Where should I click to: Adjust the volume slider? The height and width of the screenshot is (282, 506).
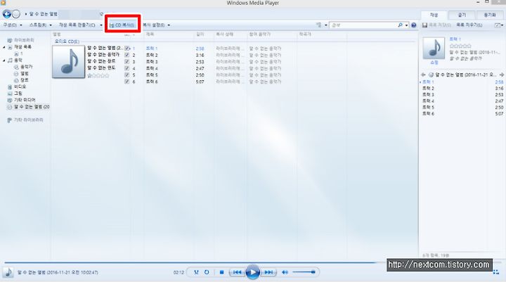(304, 272)
